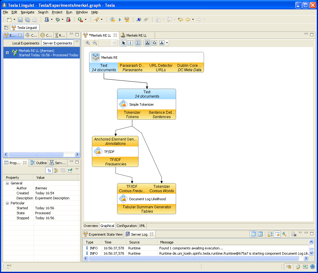Image resolution: width=318 pixels, height=273 pixels.
Task: Switch to the Configuration editor tab
Action: (126, 226)
